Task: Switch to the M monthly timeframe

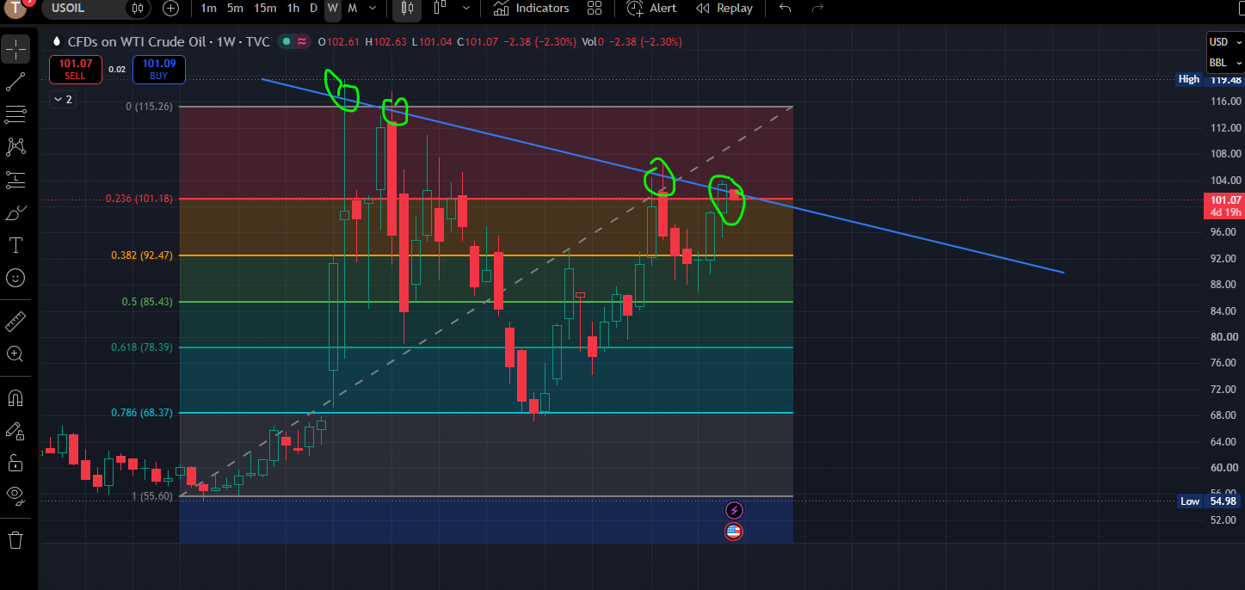Action: click(352, 9)
